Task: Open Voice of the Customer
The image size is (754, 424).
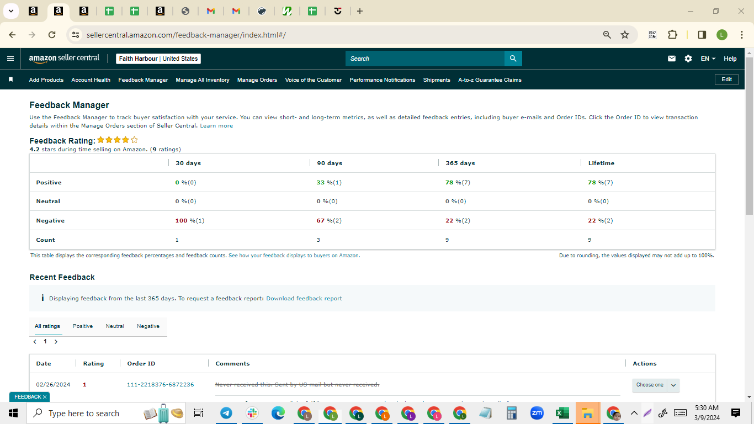Action: coord(314,79)
